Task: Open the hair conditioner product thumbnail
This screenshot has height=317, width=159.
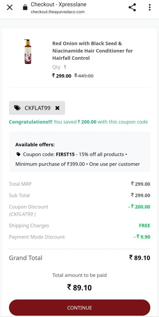Action: click(x=28, y=52)
